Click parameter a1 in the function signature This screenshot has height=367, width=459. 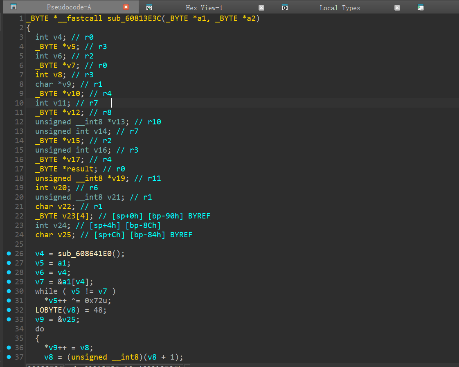click(202, 18)
